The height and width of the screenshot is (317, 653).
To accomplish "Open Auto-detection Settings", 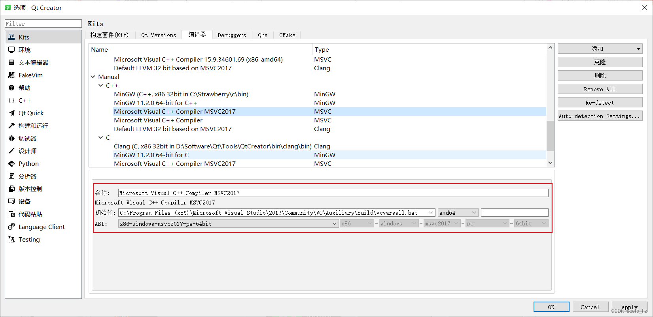I will [600, 116].
